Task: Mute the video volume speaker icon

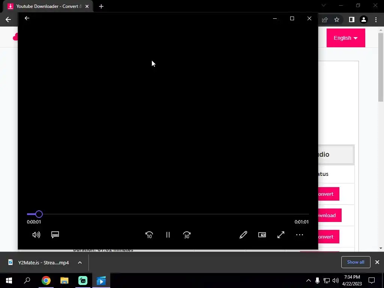Action: [x=36, y=235]
